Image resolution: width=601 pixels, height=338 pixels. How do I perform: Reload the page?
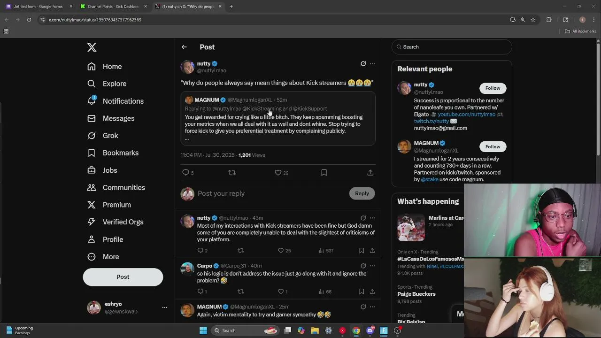coord(29,20)
